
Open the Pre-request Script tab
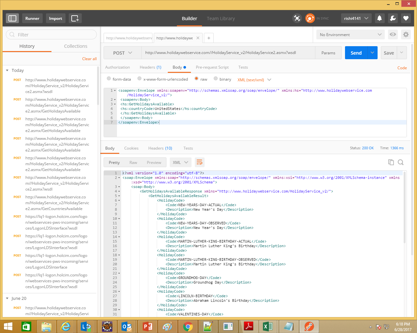click(x=212, y=67)
